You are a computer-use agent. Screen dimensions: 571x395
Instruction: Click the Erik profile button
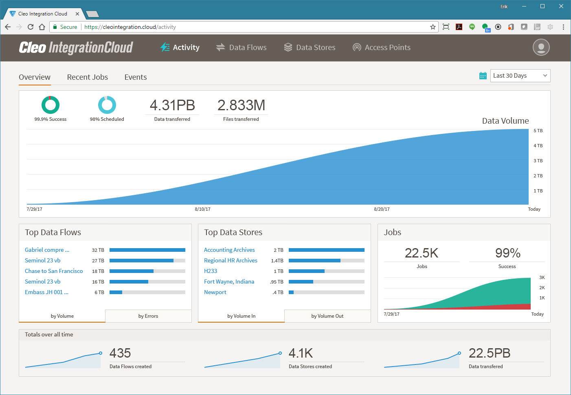(504, 7)
